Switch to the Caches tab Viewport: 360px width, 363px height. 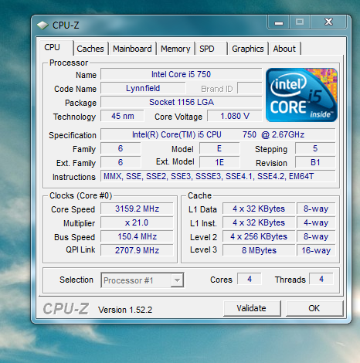coord(90,49)
